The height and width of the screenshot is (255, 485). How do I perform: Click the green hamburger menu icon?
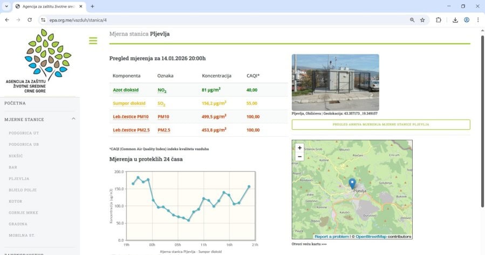(x=93, y=41)
